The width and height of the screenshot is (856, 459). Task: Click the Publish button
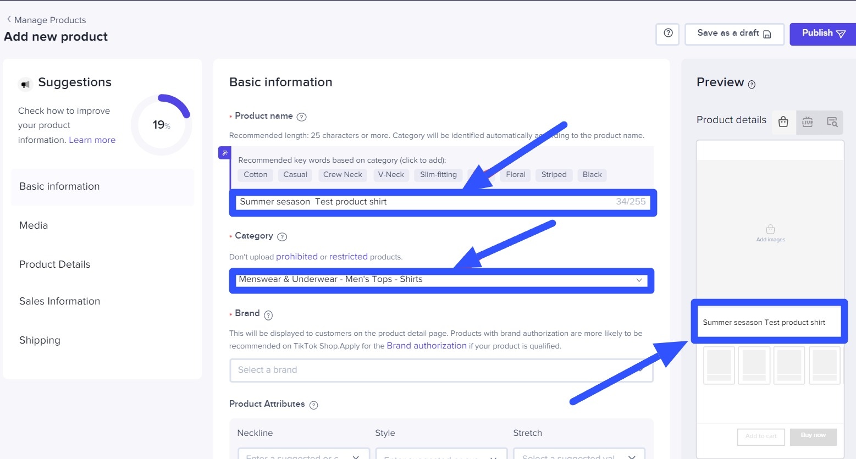coord(822,34)
